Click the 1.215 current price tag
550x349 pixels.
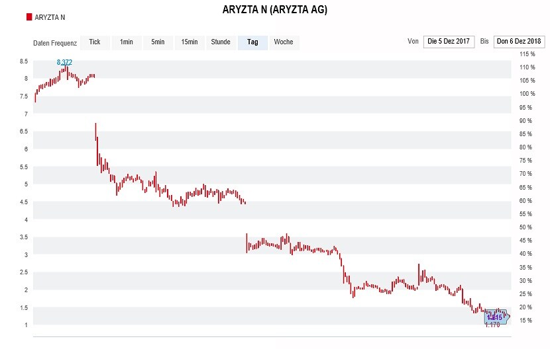pos(495,317)
